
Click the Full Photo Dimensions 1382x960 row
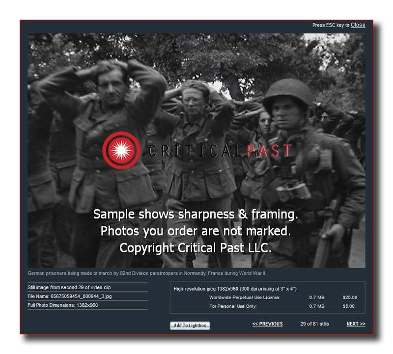(x=87, y=305)
